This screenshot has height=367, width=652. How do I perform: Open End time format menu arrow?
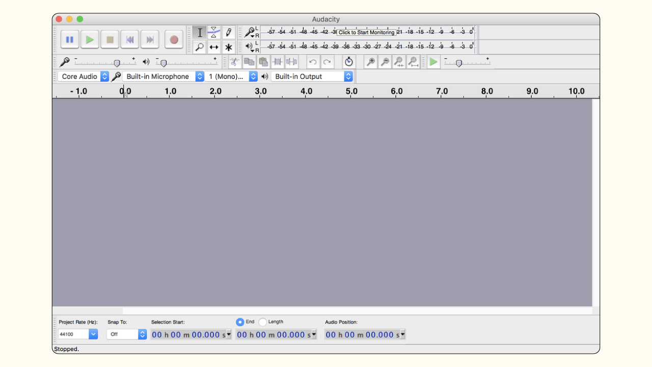tap(314, 335)
